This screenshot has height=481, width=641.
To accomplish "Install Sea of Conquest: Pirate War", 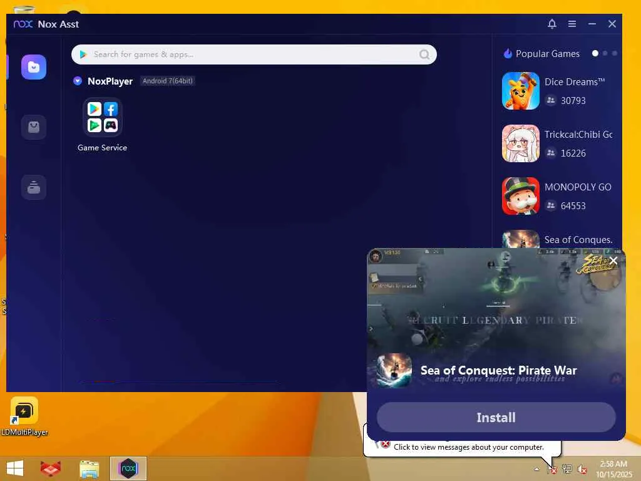I will pos(496,417).
